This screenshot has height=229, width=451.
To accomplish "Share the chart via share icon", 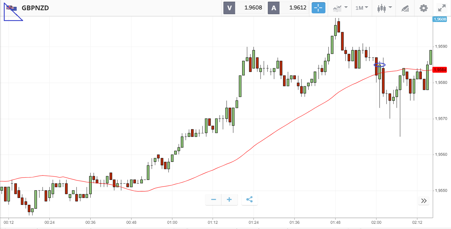I will click(249, 200).
